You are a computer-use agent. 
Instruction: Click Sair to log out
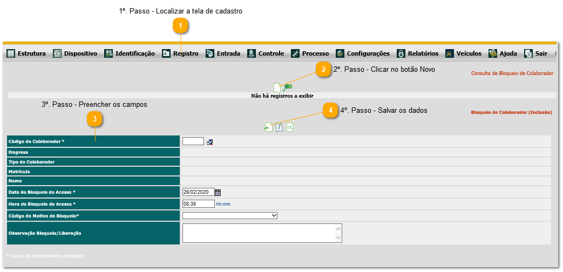(535, 53)
